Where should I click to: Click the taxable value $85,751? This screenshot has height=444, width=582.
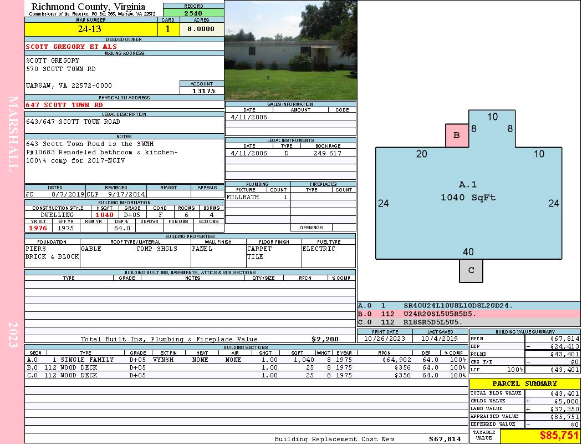click(x=540, y=436)
